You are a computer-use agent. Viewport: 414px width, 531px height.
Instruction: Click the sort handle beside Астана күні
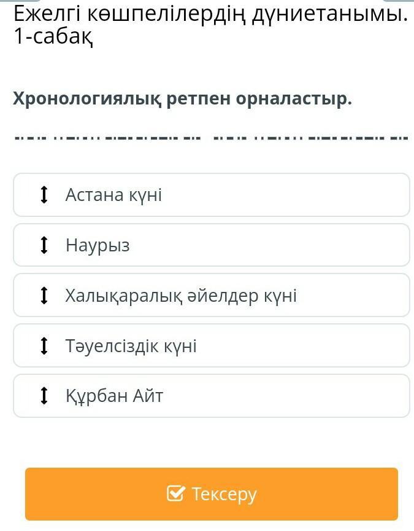point(44,195)
